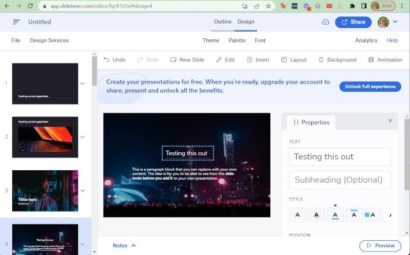Open the hamburger menu beside Untitled
Screen dimensions: 410x255
click(x=16, y=22)
